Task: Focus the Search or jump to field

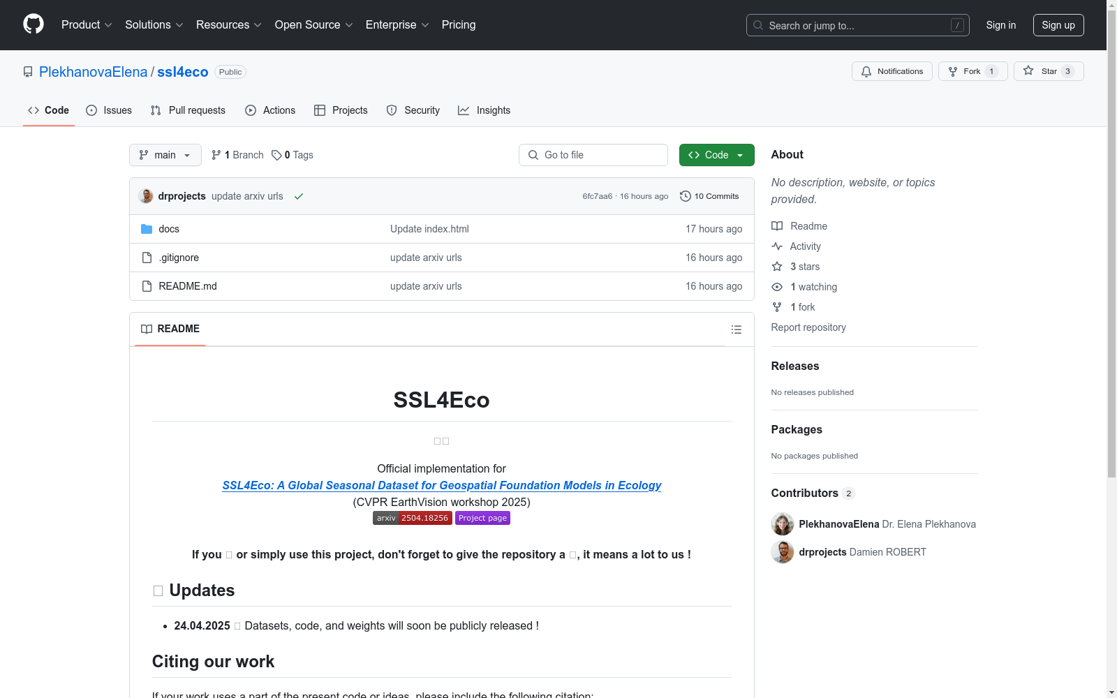Action: (857, 25)
